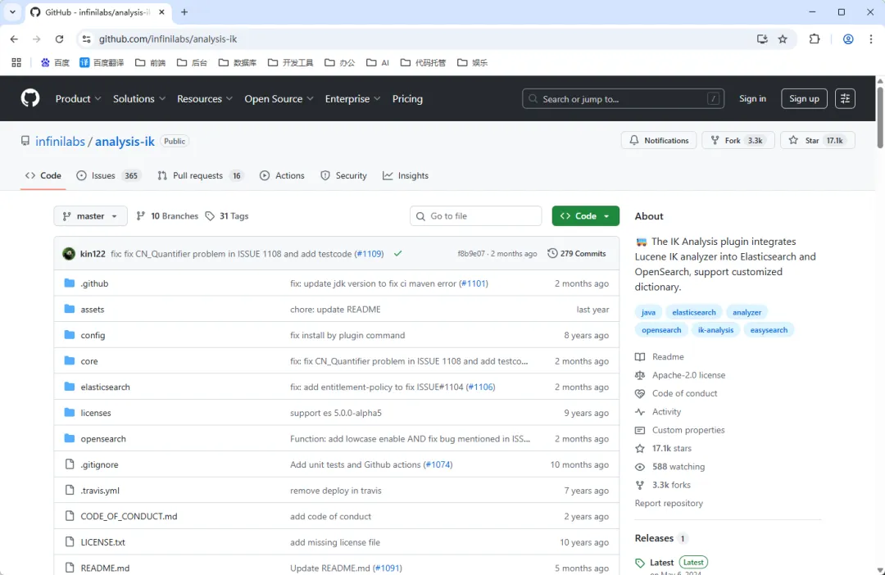Screen dimensions: 885x575
Task: Open the CODE_OF_CONDUCT.md file
Action: pos(129,516)
